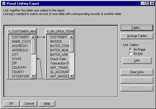Select the BATCH_NUM field
Screen dimensions: 156x109
tap(59, 50)
